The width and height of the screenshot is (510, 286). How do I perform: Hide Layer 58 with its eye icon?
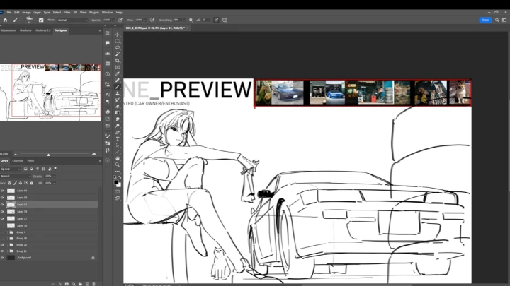pos(2,198)
